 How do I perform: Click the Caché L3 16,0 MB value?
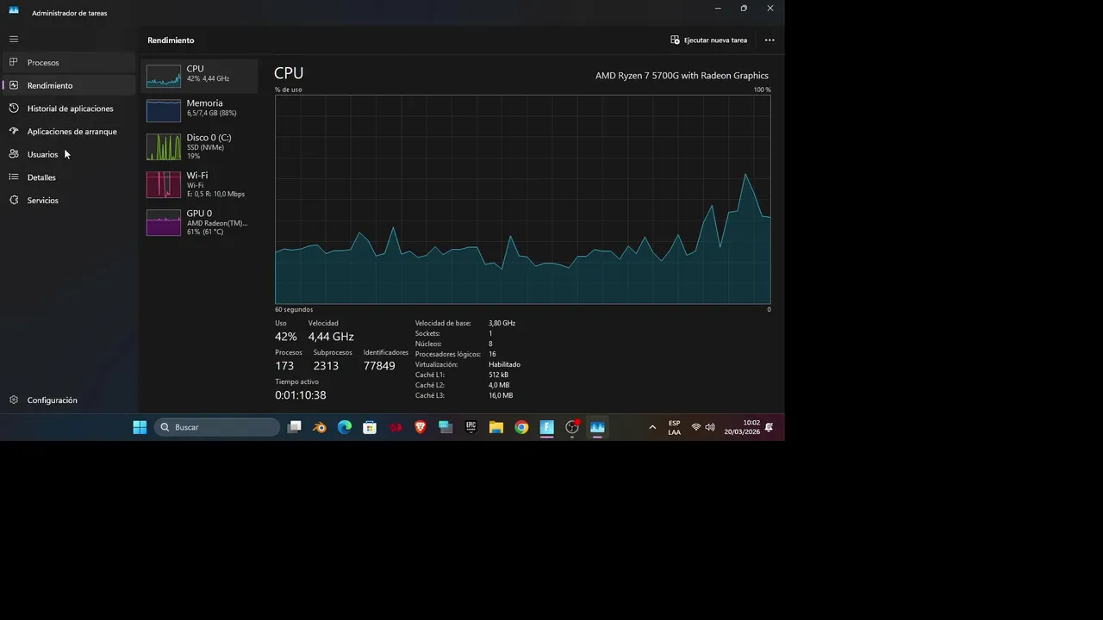click(501, 395)
